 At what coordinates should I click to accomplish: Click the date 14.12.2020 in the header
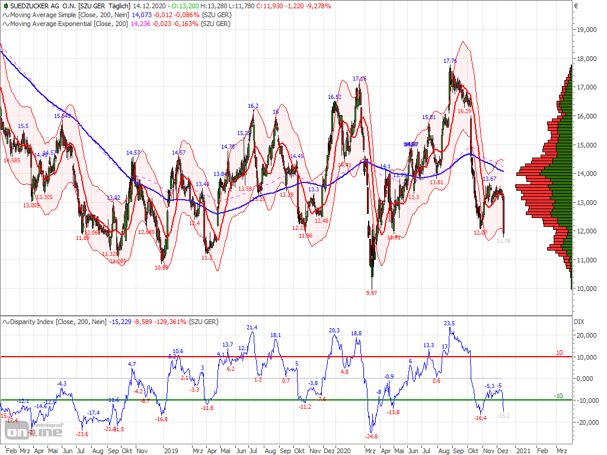[149, 6]
